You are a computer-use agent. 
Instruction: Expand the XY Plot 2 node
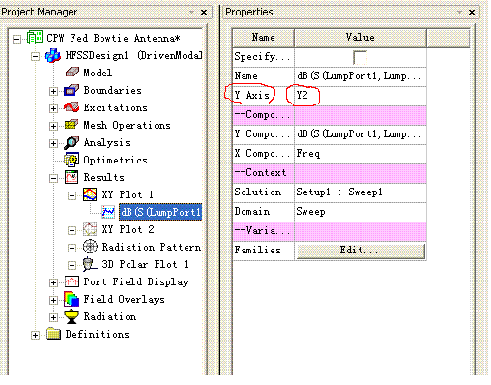pyautogui.click(x=72, y=231)
